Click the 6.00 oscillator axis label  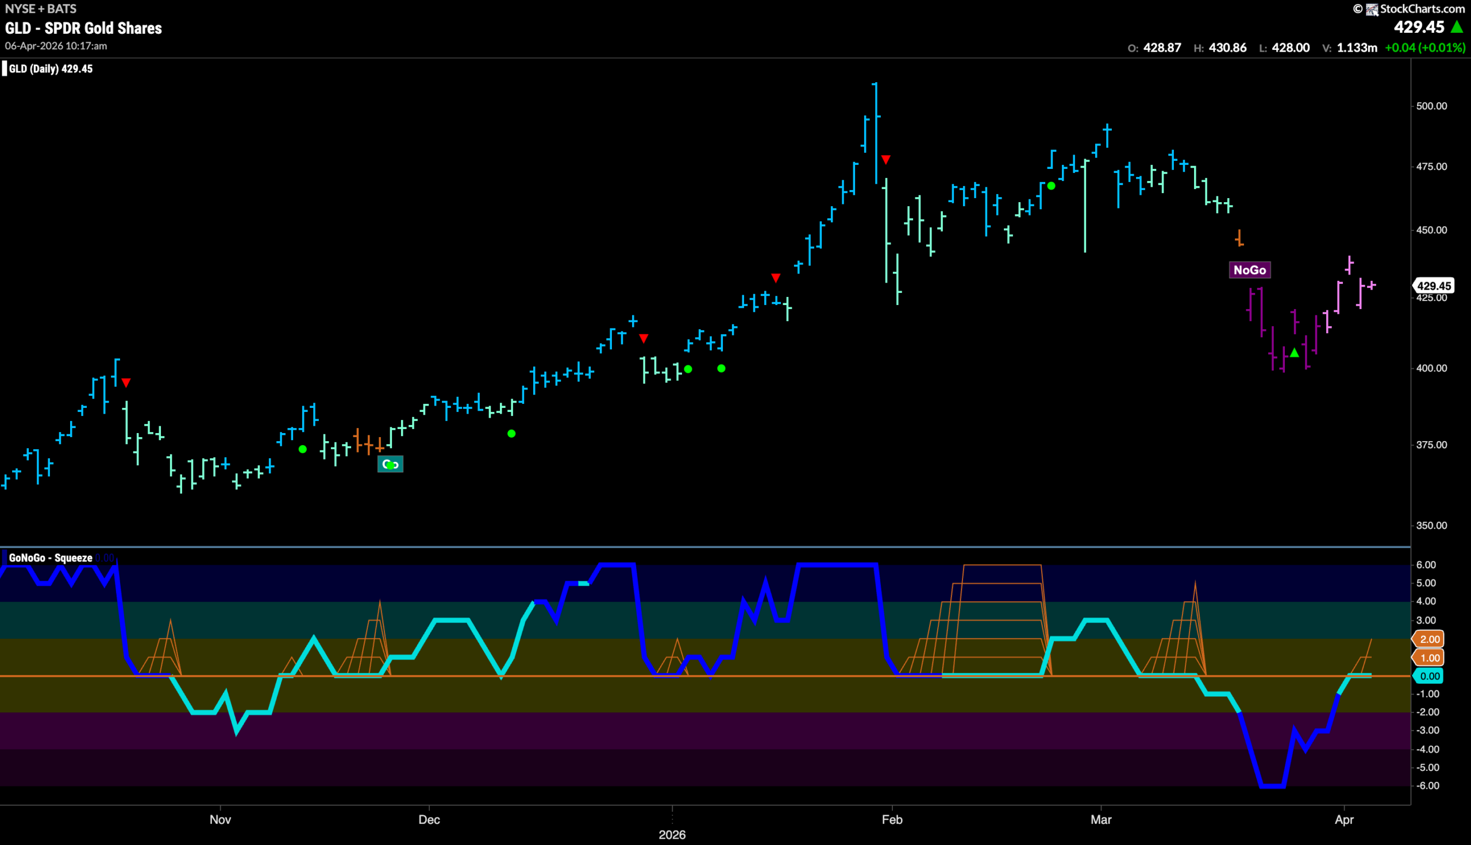pyautogui.click(x=1427, y=565)
